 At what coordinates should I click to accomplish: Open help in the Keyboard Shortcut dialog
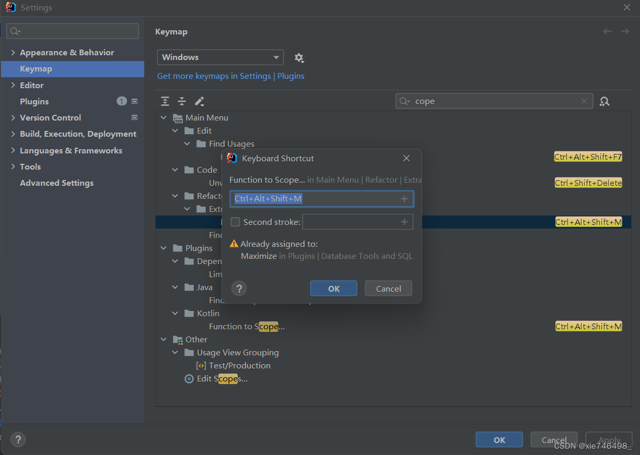coord(239,288)
